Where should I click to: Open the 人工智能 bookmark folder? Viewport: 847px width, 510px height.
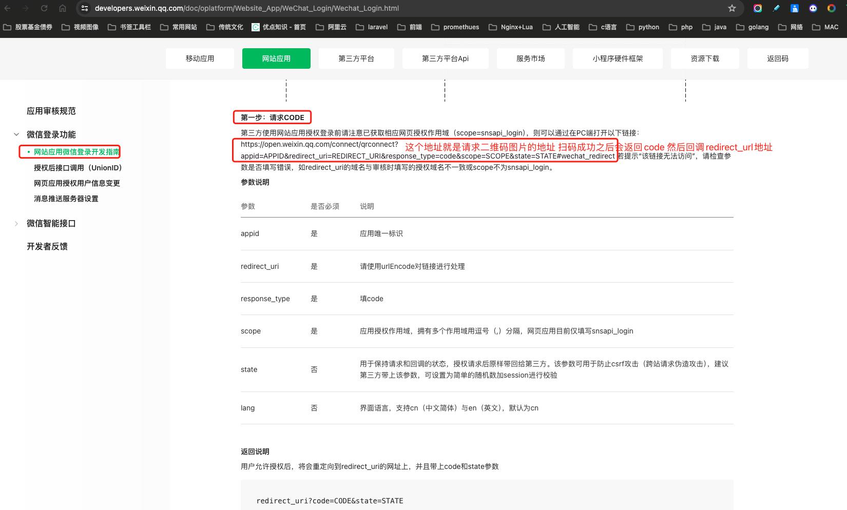pyautogui.click(x=561, y=27)
